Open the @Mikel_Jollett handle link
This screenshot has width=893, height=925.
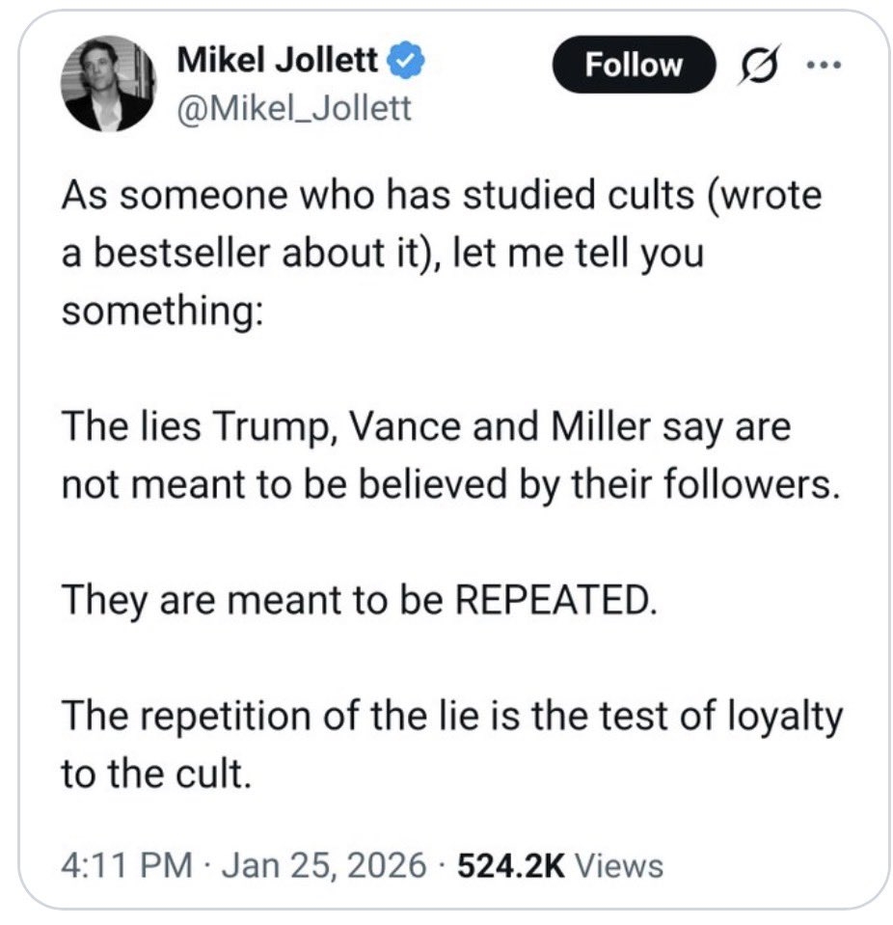(294, 109)
